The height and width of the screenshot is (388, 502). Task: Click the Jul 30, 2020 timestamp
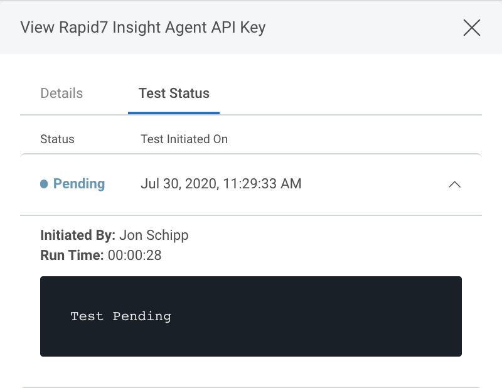(x=221, y=184)
